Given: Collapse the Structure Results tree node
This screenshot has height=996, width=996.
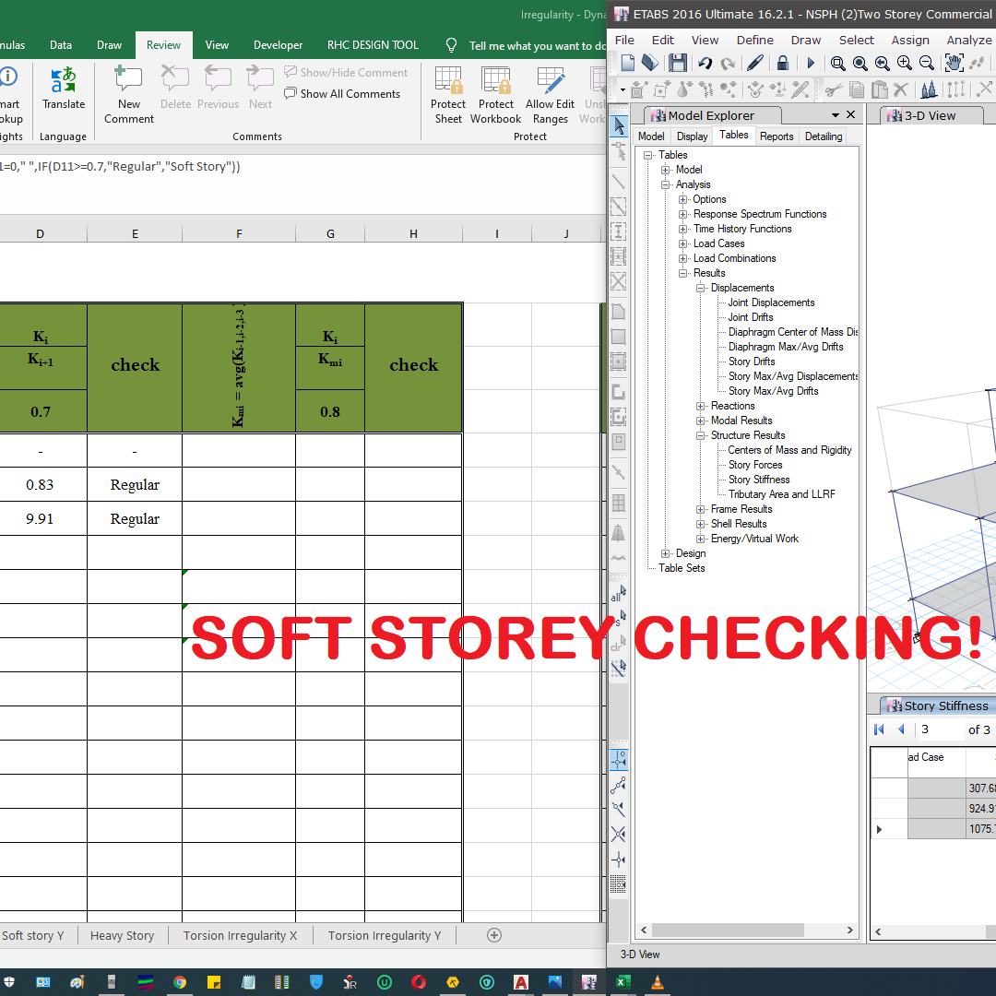Looking at the screenshot, I should 701,435.
